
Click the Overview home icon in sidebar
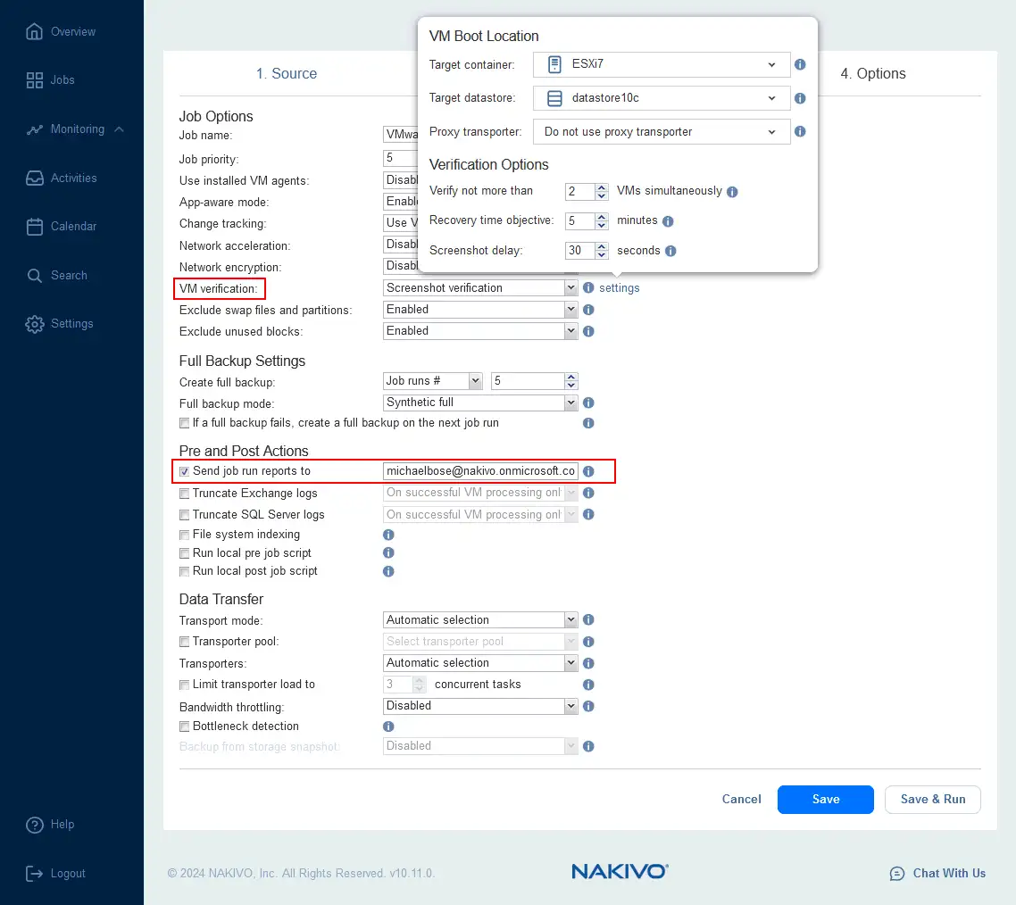(x=34, y=32)
